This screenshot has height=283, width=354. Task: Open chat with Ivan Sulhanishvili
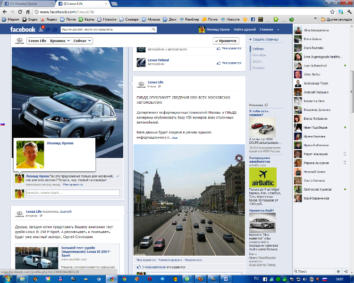pos(320,66)
